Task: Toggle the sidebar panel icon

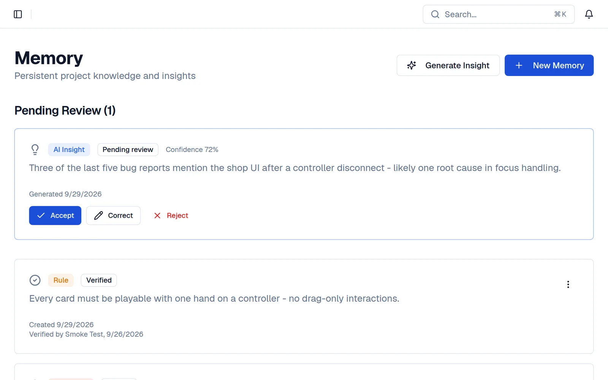Action: pyautogui.click(x=18, y=14)
